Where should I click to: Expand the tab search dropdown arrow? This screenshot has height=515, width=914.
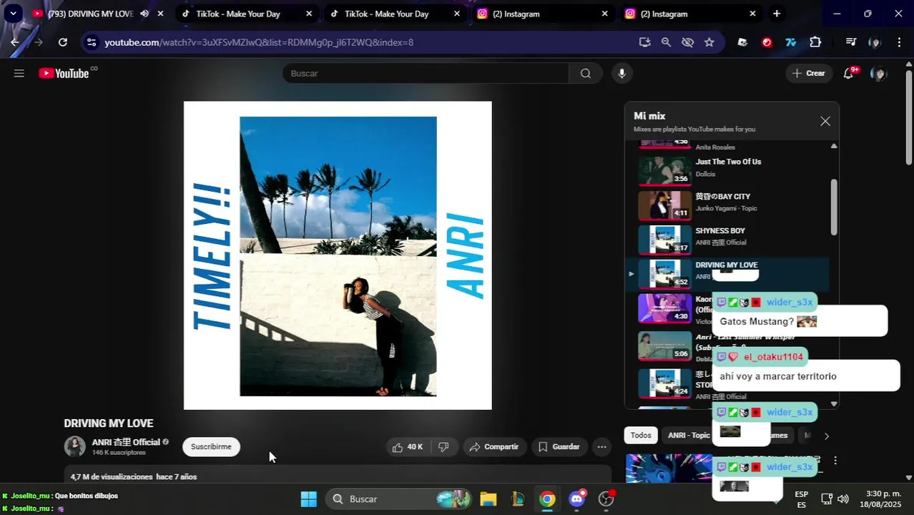click(13, 14)
